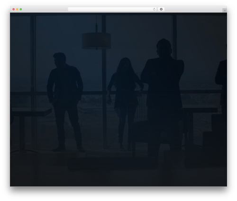Focus the browser address bar

112,10
